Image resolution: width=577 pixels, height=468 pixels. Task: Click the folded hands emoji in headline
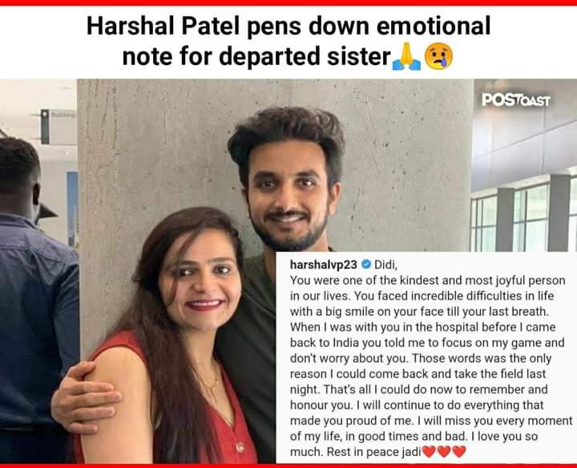406,56
